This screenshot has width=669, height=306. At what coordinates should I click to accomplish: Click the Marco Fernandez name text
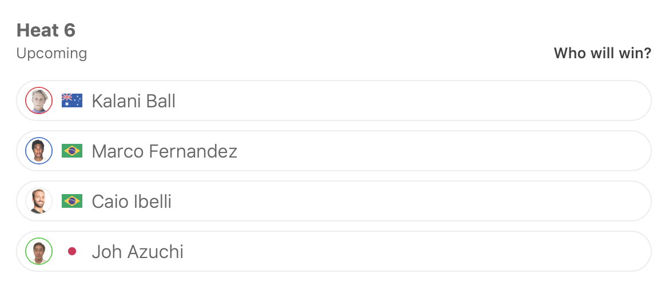click(x=165, y=151)
